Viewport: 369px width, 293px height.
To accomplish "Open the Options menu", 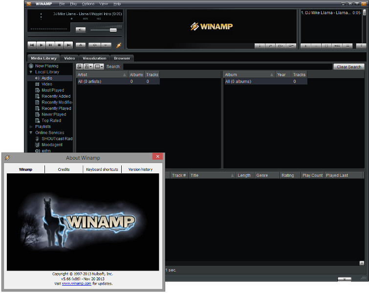I will 88,4.
